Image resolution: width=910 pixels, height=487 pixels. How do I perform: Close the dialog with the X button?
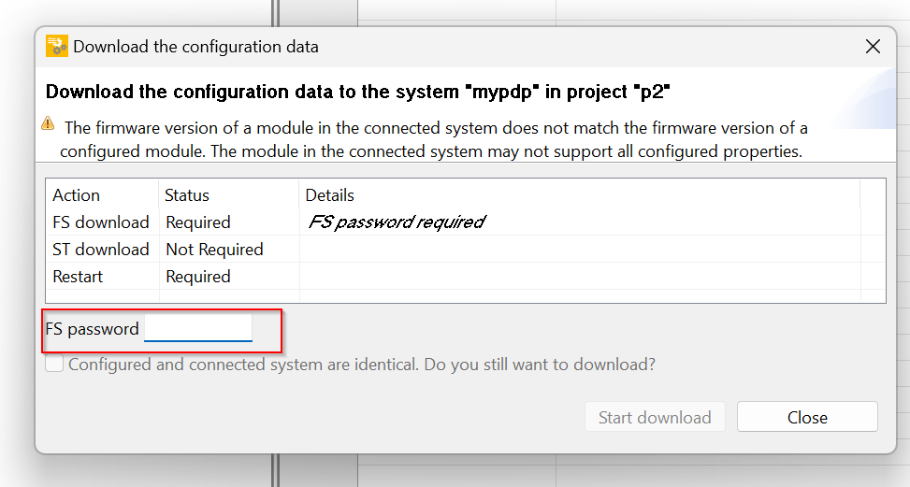[873, 47]
